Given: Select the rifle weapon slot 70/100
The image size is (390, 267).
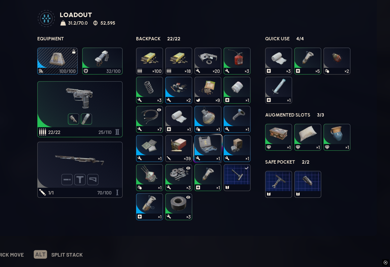Looking at the screenshot, I should [x=80, y=170].
